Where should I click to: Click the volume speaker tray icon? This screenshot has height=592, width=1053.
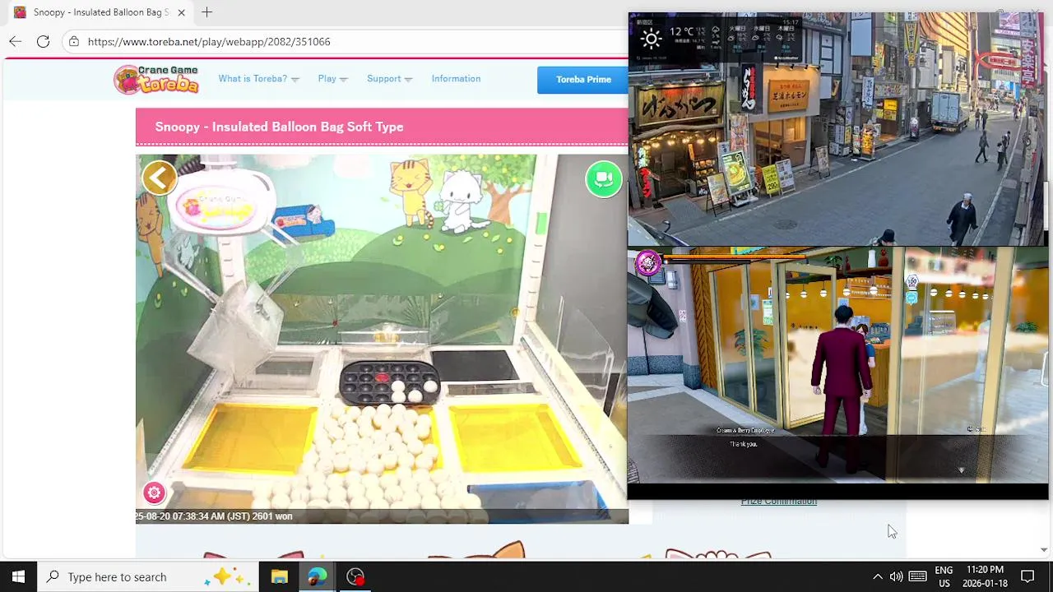[896, 576]
